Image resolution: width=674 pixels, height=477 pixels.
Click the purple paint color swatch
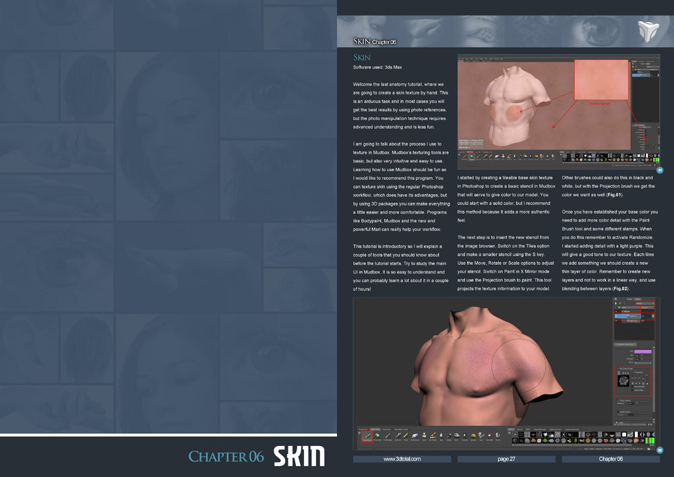(x=643, y=350)
